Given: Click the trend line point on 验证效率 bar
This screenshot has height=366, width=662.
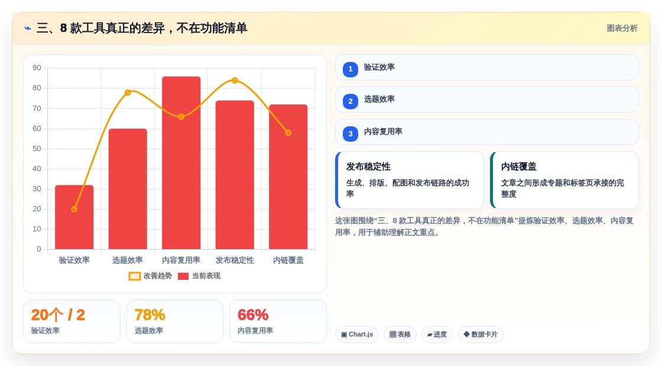Looking at the screenshot, I should click(x=74, y=209).
